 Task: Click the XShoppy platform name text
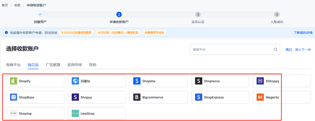pyautogui.click(x=272, y=81)
